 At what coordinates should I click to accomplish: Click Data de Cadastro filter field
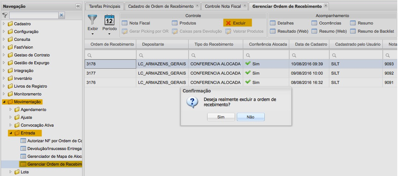click(309, 55)
